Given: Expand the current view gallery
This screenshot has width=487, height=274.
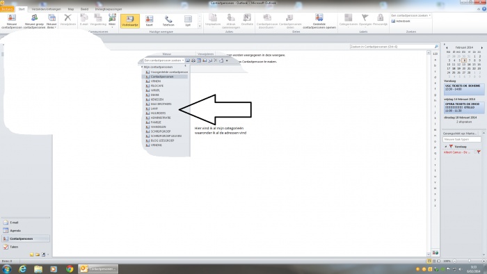Looking at the screenshot, I should (200, 26).
